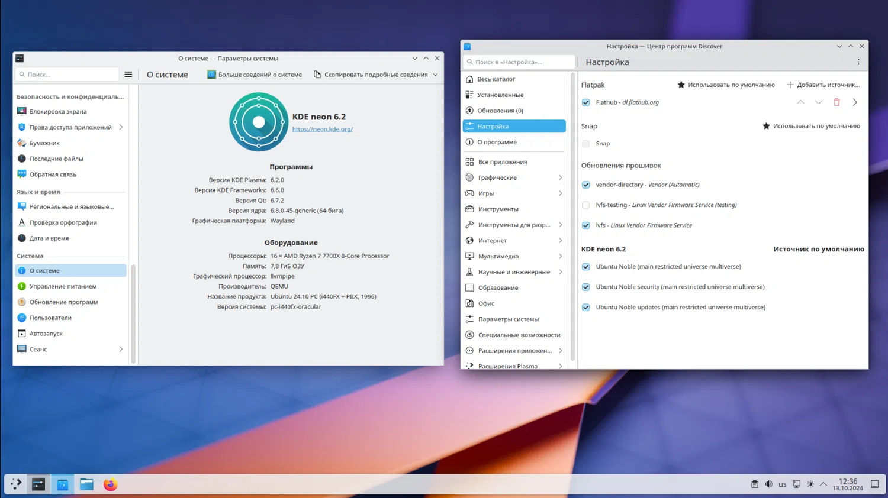
Task: Move Flathub source down with the arrow
Action: tap(819, 102)
